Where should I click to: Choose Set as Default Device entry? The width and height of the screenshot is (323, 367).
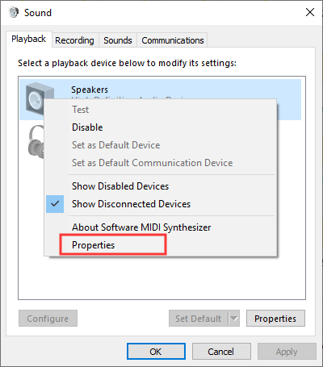coord(115,145)
